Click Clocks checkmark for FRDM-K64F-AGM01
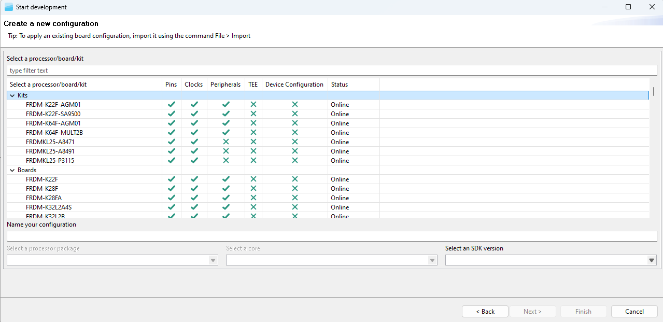 pyautogui.click(x=194, y=123)
